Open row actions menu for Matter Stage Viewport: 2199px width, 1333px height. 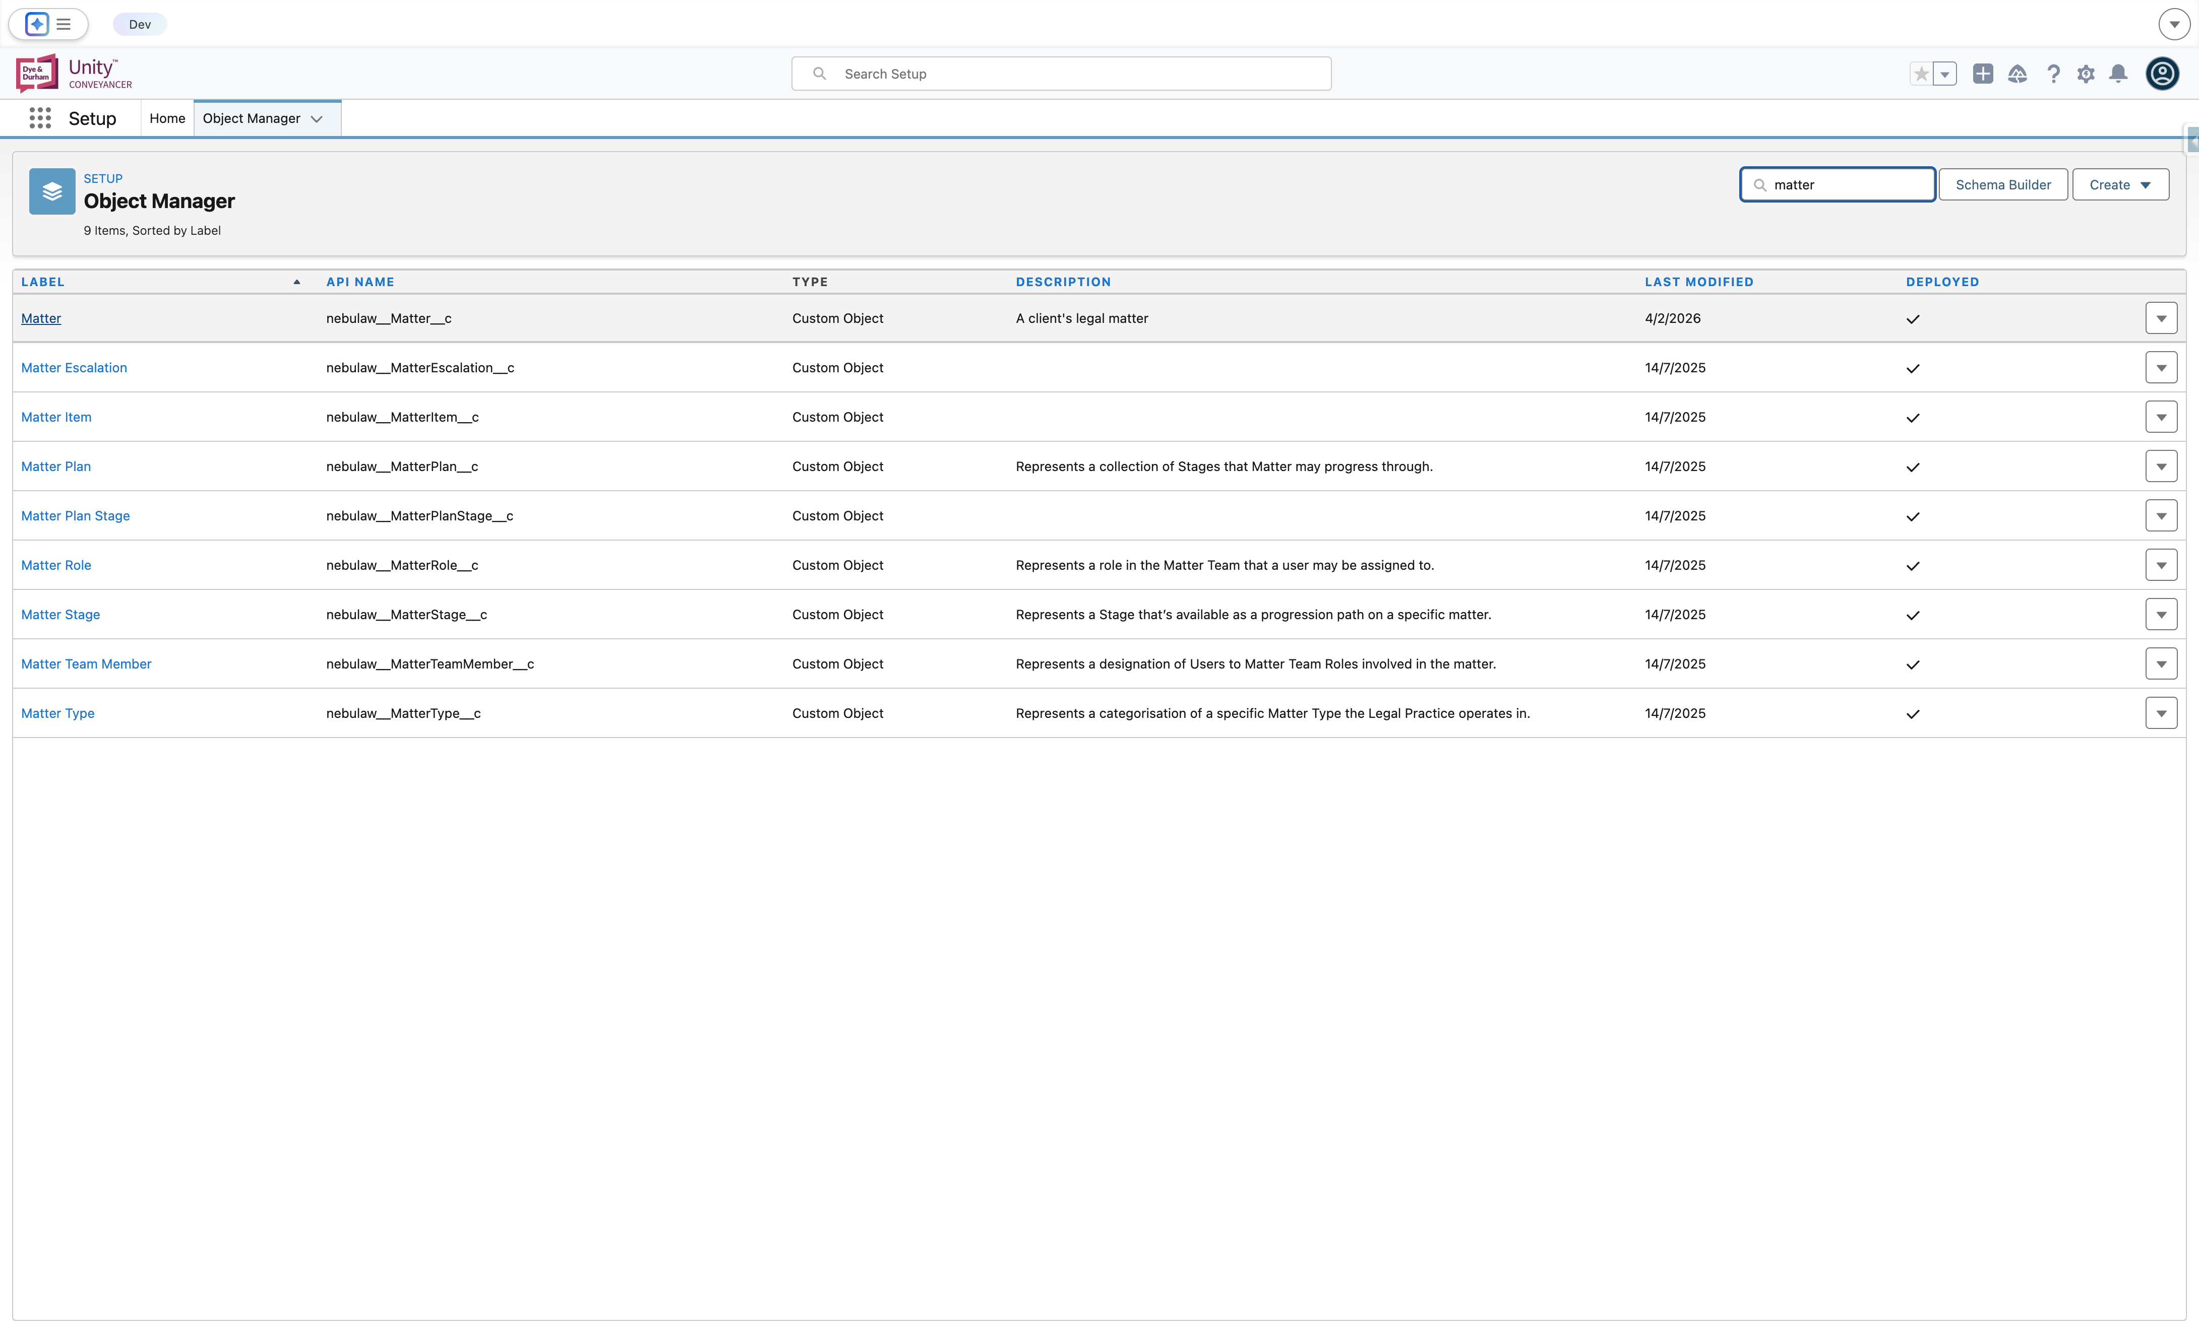[2161, 614]
